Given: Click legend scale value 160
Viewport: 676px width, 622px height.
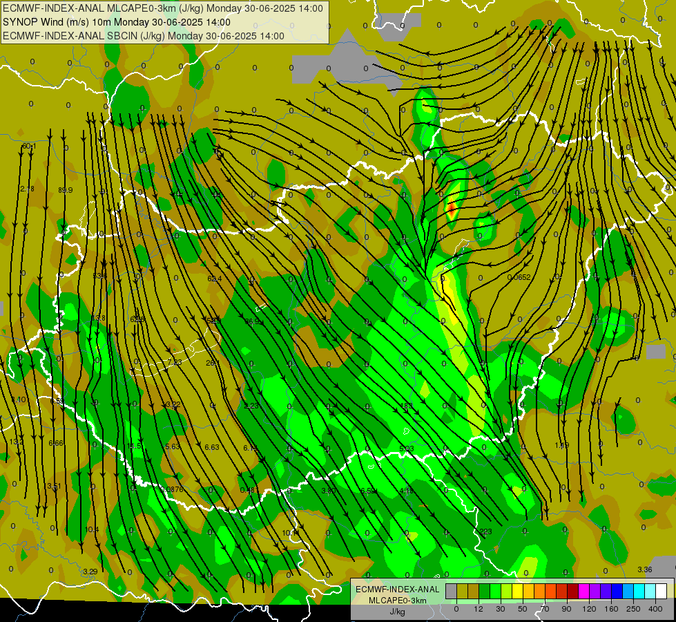Looking at the screenshot, I should tap(611, 609).
